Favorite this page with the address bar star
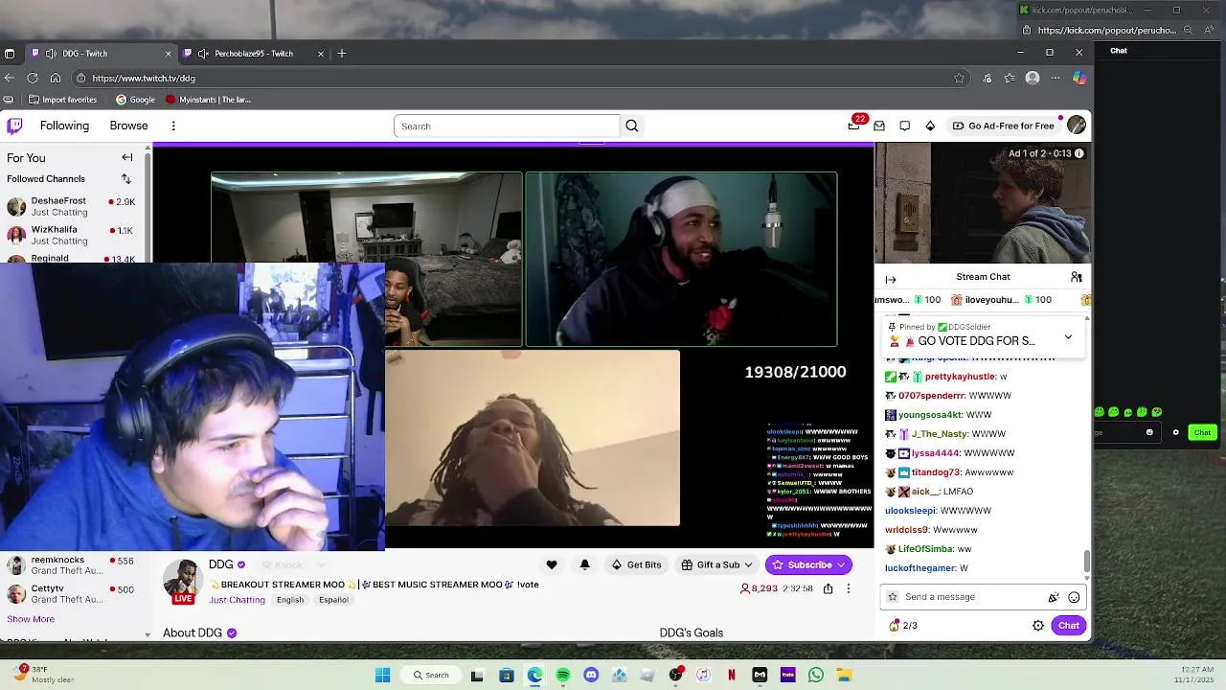The height and width of the screenshot is (690, 1226). click(x=959, y=78)
